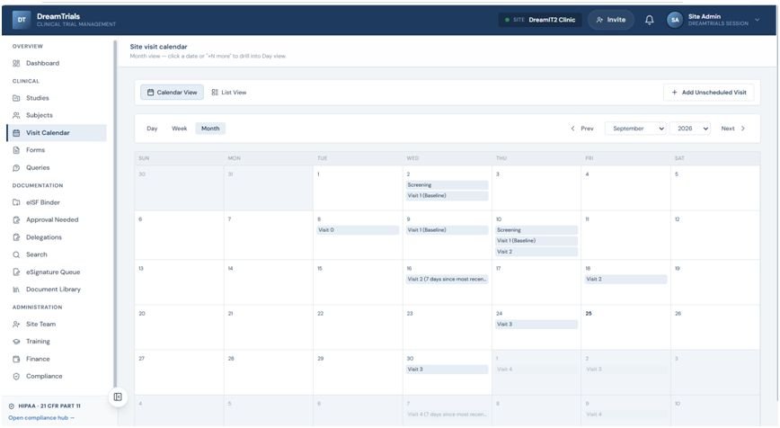Open Forms in the sidebar

pyautogui.click(x=57, y=150)
